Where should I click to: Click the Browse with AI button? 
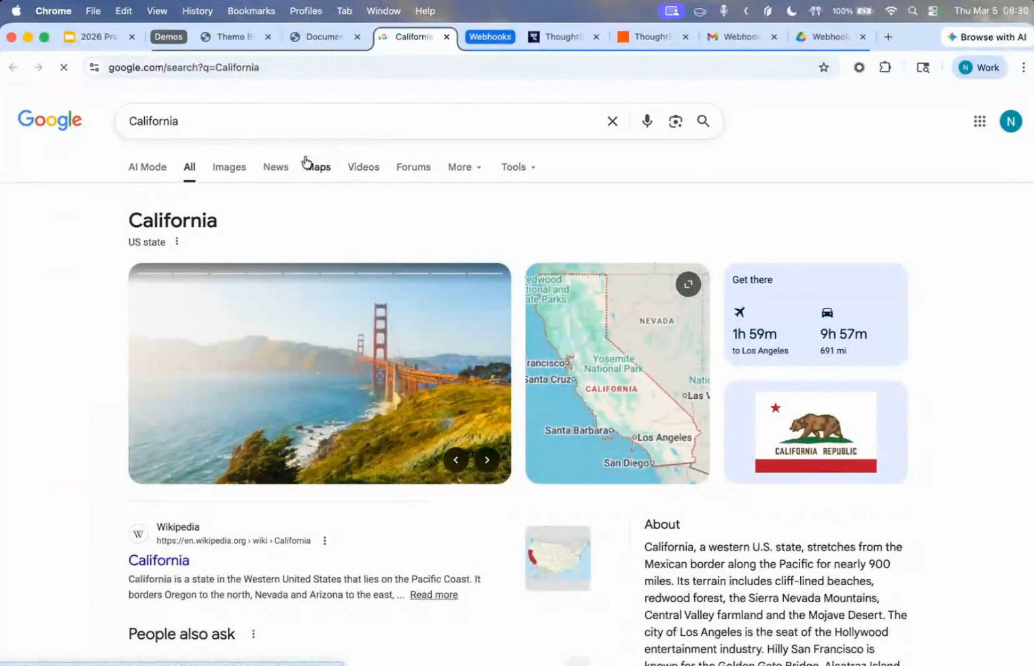point(986,37)
